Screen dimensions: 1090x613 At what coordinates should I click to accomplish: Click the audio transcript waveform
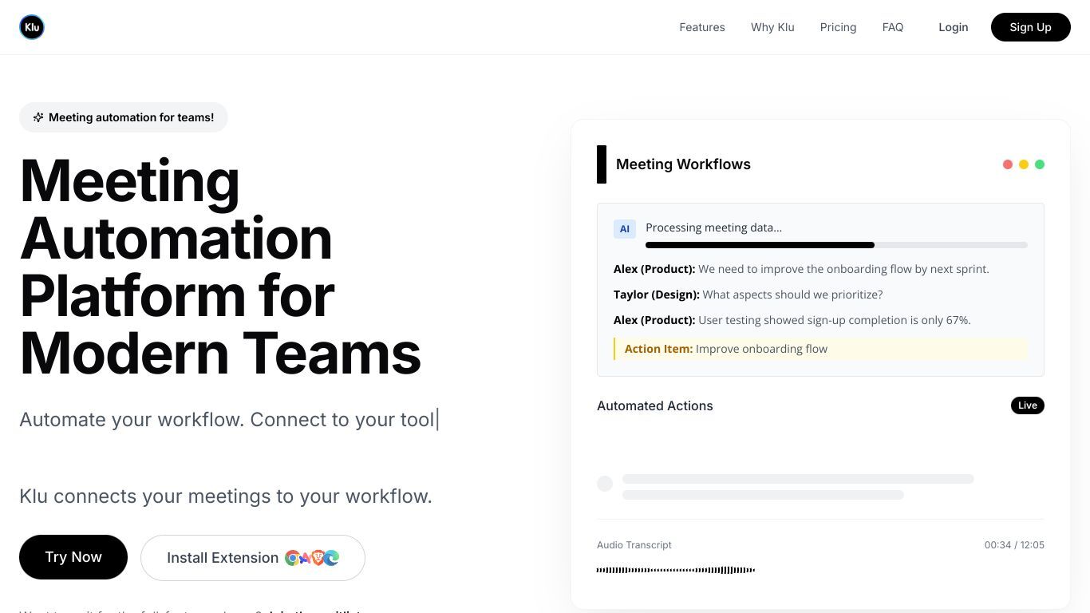pyautogui.click(x=676, y=570)
